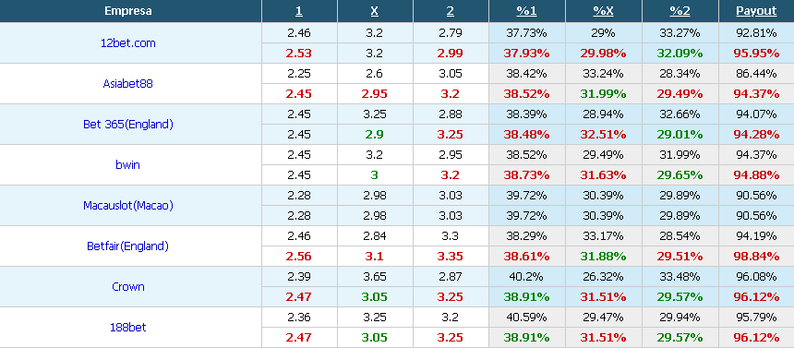Image resolution: width=794 pixels, height=348 pixels.
Task: Click the Empresa column header
Action: (x=128, y=11)
